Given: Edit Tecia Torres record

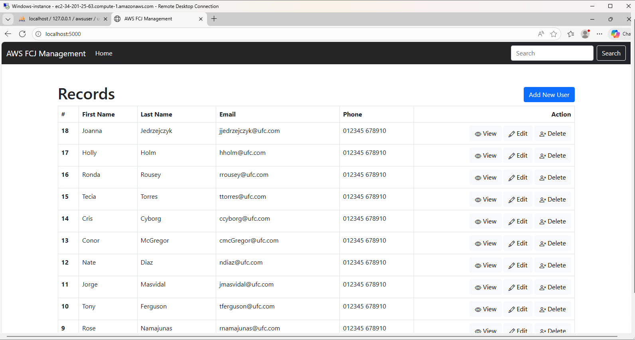Looking at the screenshot, I should click(x=518, y=200).
